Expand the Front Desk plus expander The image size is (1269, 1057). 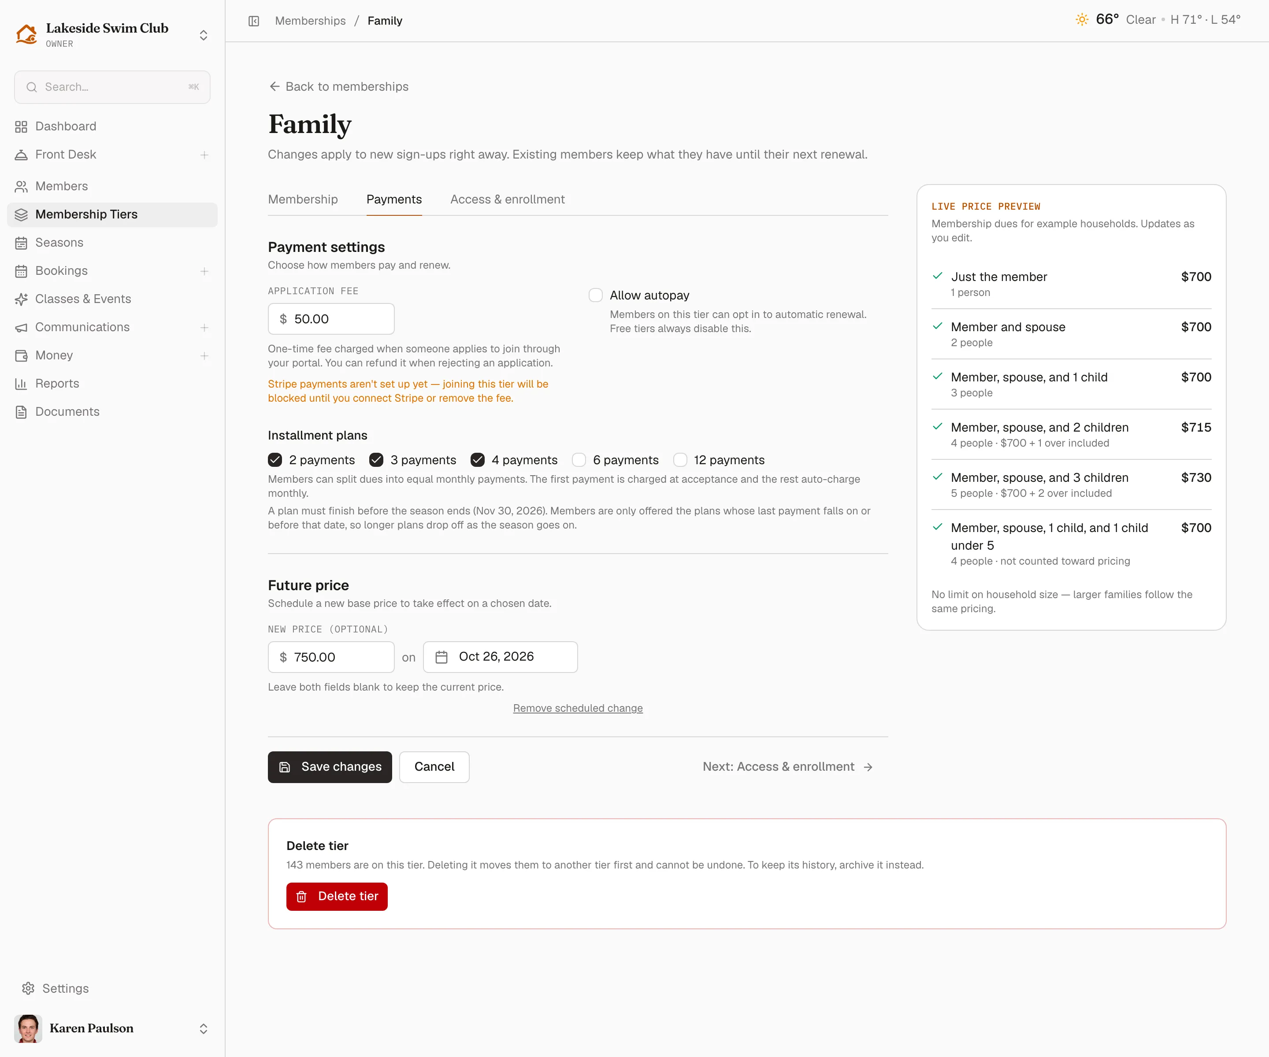(x=204, y=155)
